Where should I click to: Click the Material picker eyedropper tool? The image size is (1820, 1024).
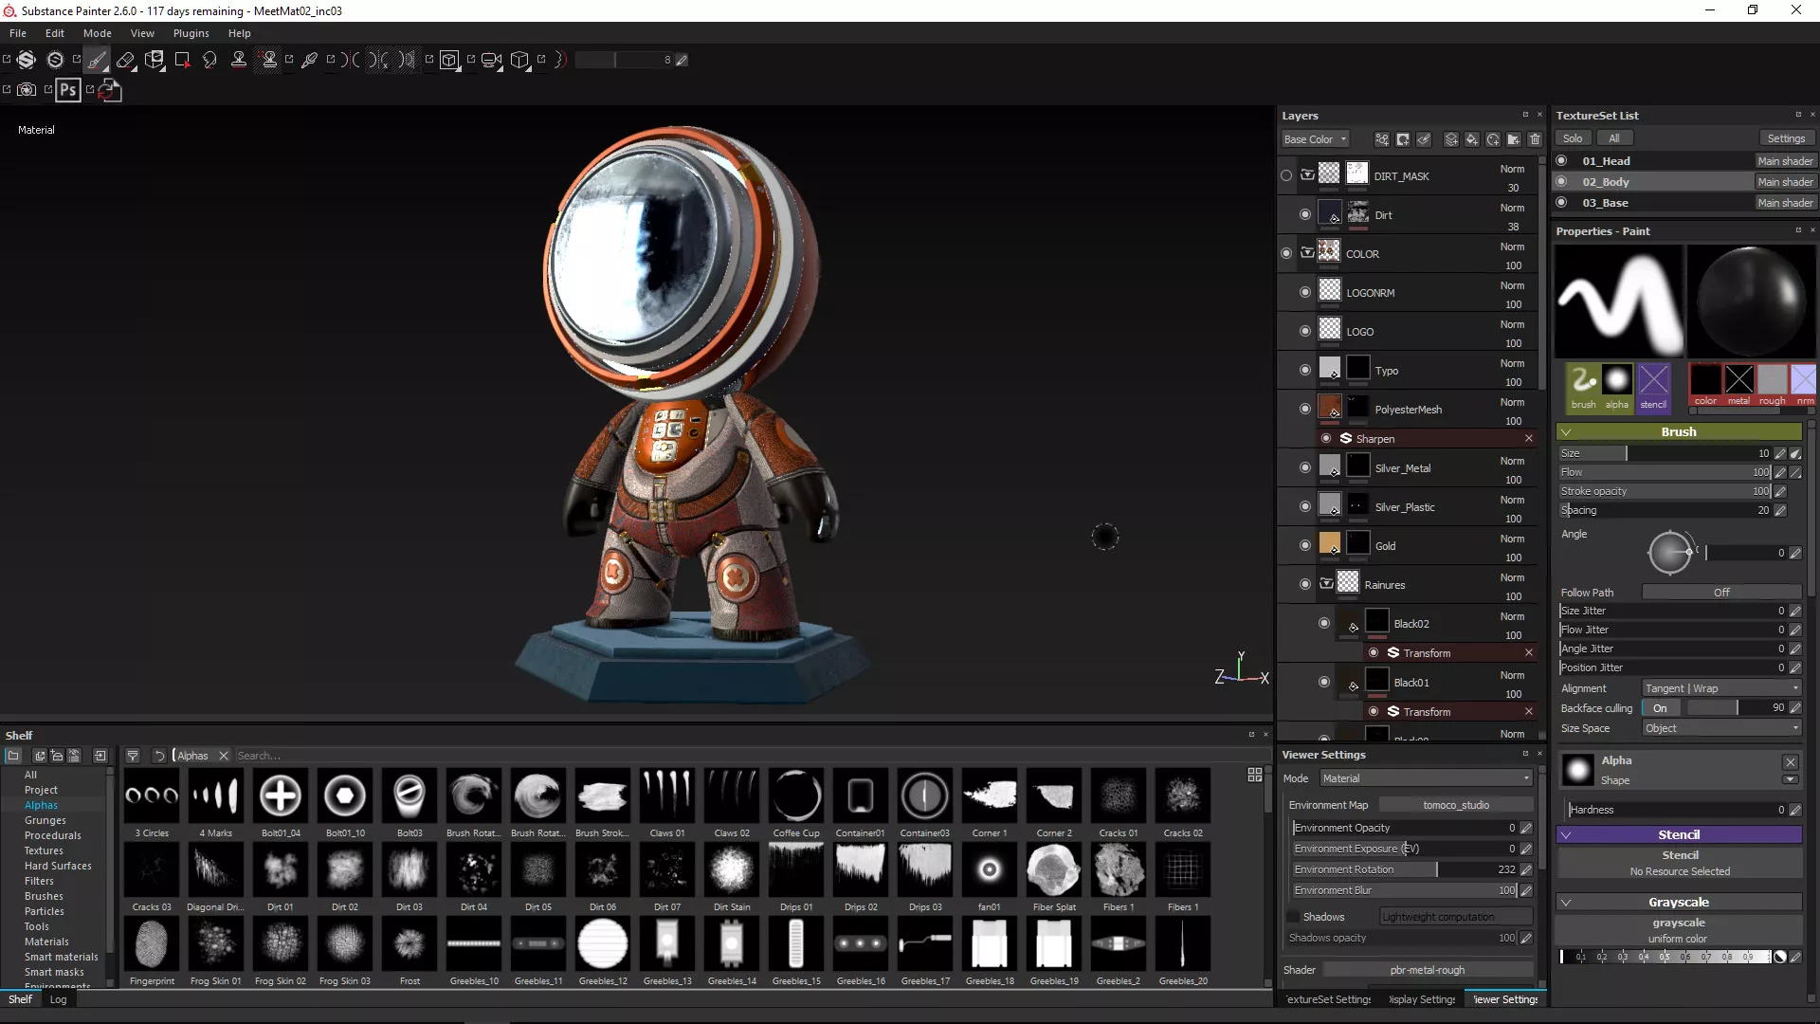pos(309,60)
